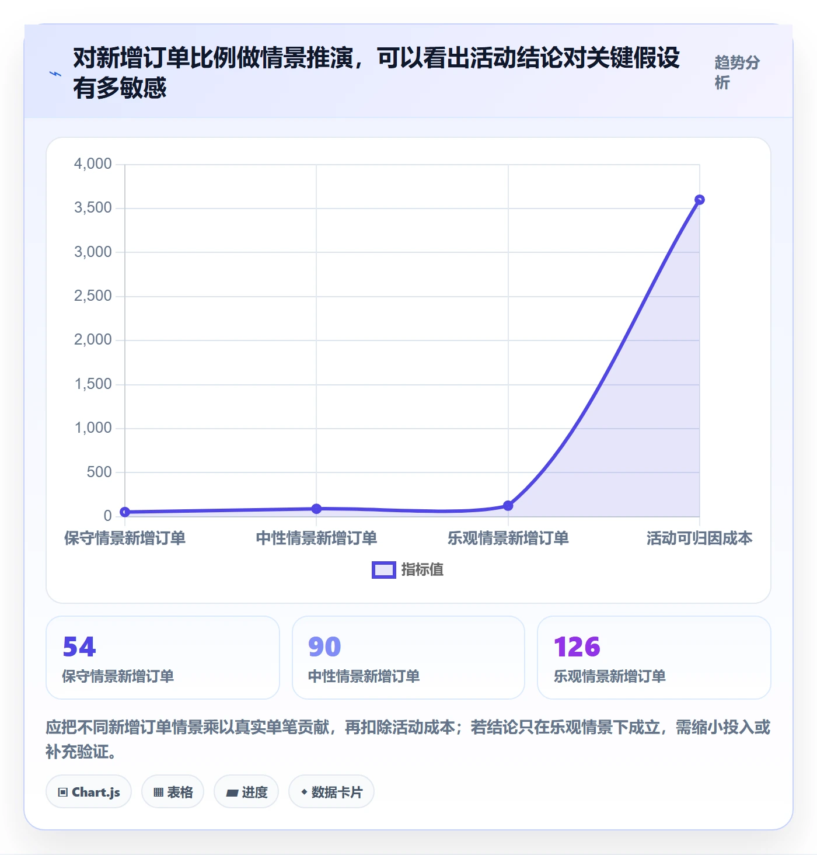
Task: Click the 活动可归因成本 data point on chart
Action: pyautogui.click(x=700, y=200)
